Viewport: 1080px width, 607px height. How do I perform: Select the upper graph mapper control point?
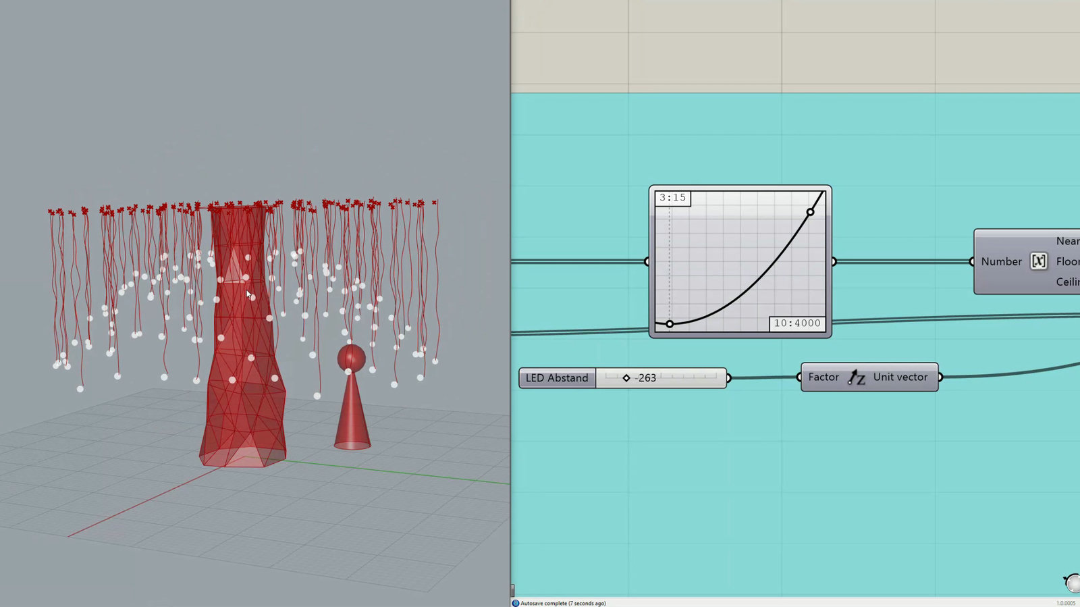click(x=810, y=212)
